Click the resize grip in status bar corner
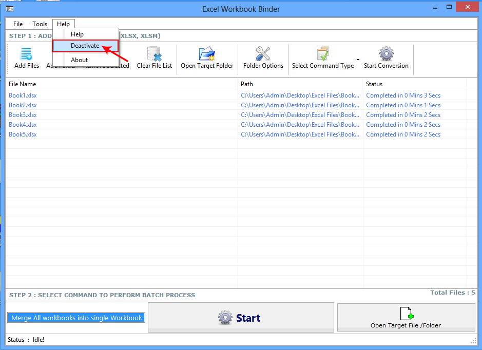 [x=473, y=341]
